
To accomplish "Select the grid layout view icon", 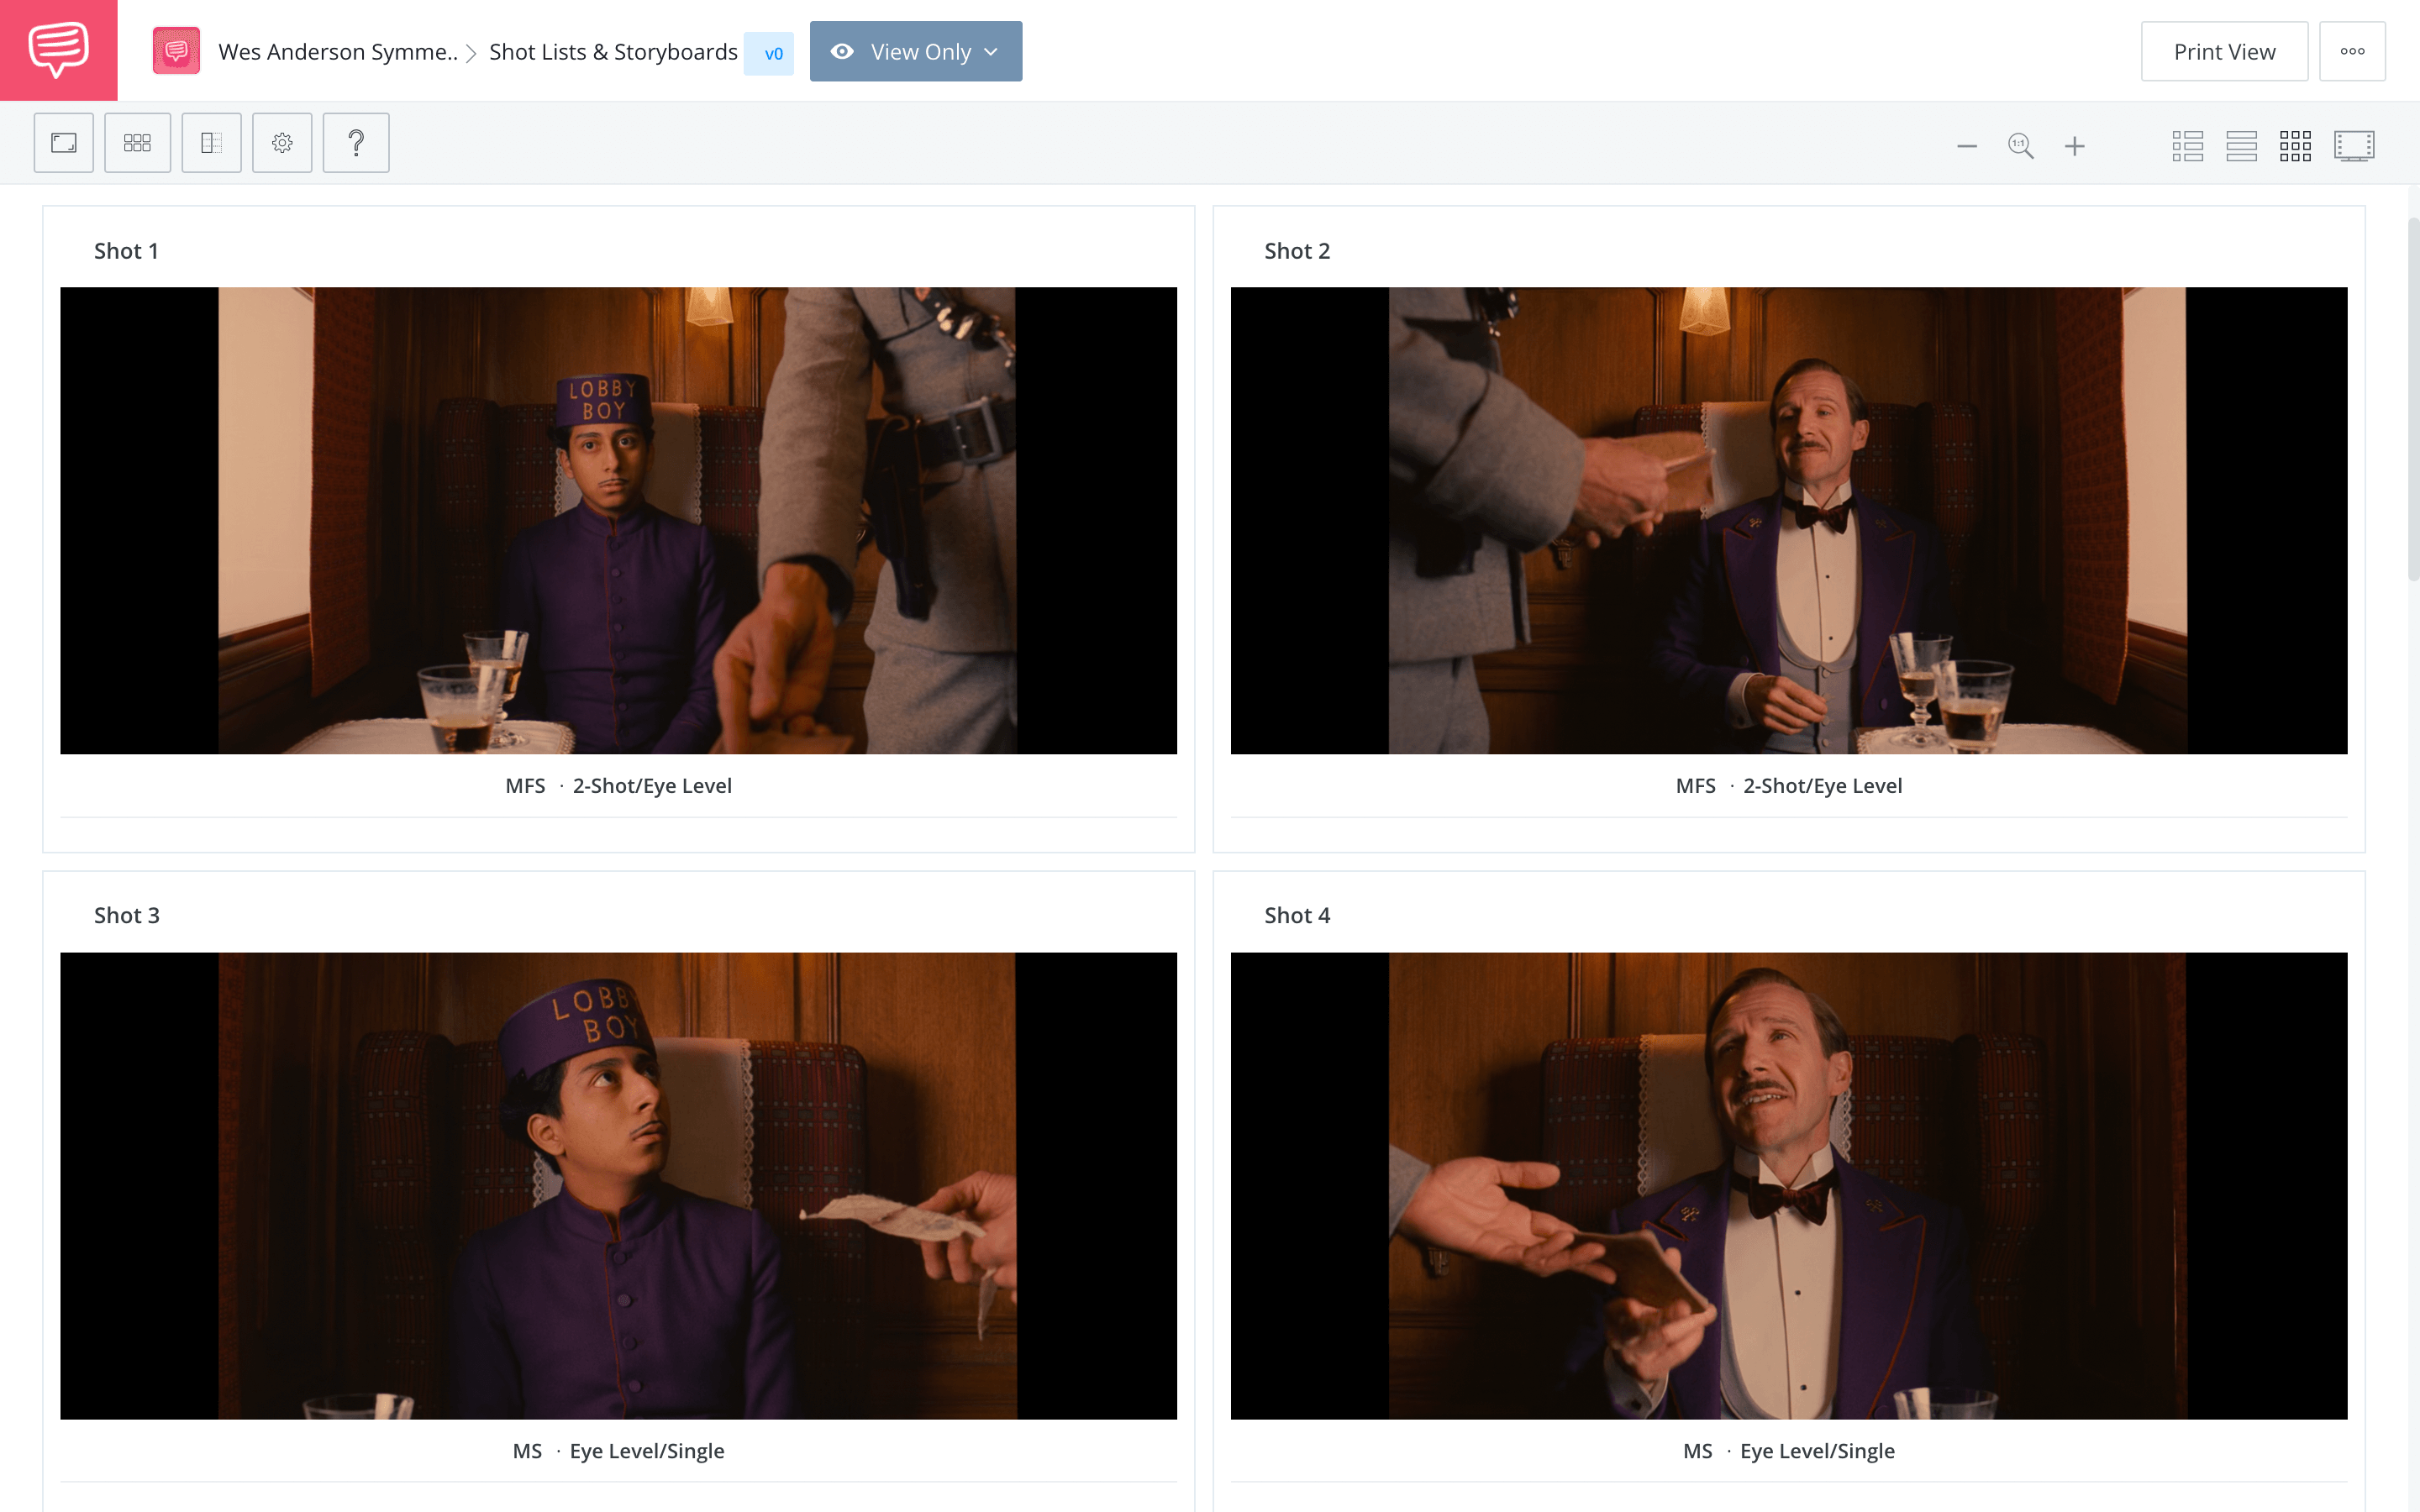I will click(x=2296, y=143).
